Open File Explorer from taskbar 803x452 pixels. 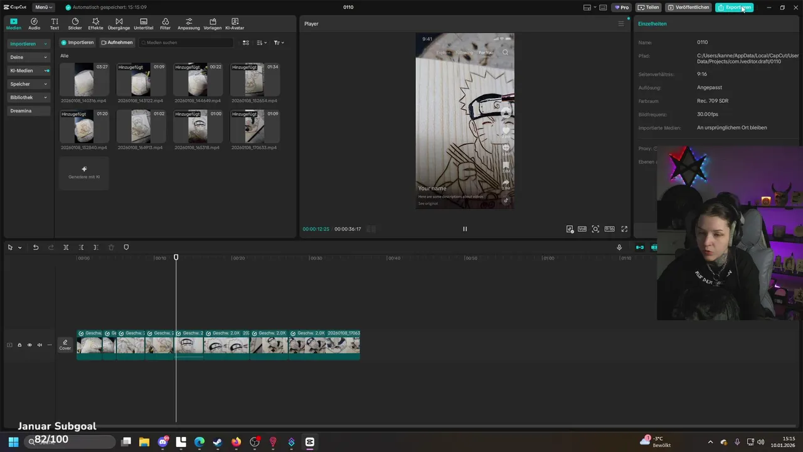(x=144, y=442)
